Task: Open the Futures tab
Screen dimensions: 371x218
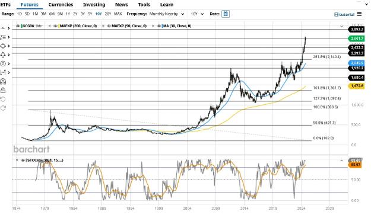Action: click(x=30, y=5)
